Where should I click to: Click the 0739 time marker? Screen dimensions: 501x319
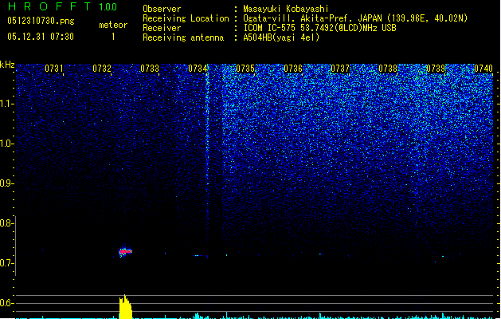coord(436,69)
